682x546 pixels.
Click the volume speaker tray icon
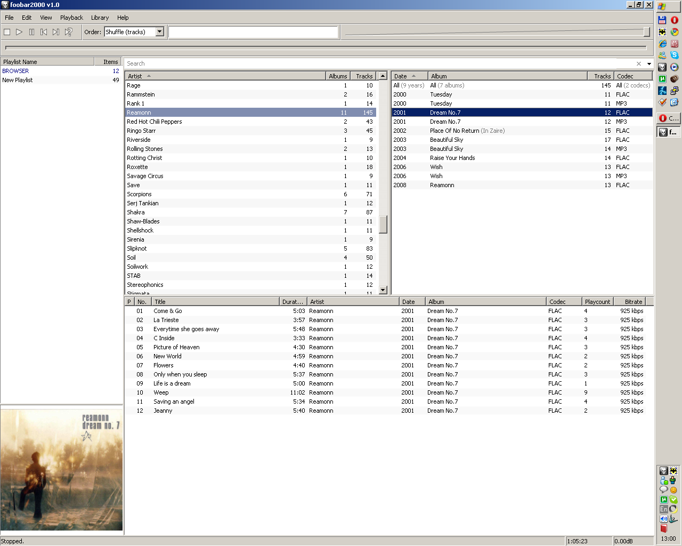664,519
